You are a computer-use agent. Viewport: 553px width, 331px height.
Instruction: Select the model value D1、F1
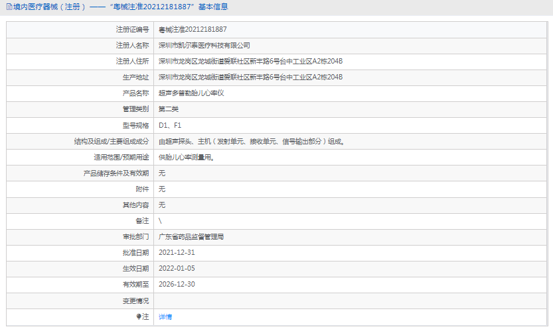tap(170, 125)
